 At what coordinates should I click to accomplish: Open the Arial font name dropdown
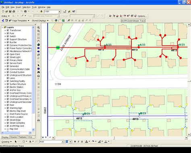63,142
